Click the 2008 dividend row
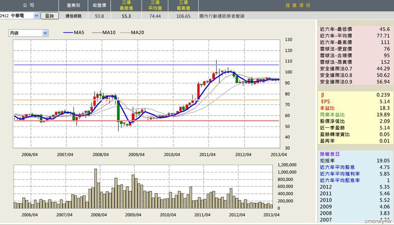This screenshot has width=394, height=225. click(x=355, y=213)
